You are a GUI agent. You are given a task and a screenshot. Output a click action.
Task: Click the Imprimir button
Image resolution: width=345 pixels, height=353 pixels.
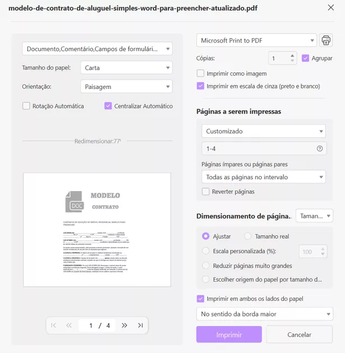[229, 335]
